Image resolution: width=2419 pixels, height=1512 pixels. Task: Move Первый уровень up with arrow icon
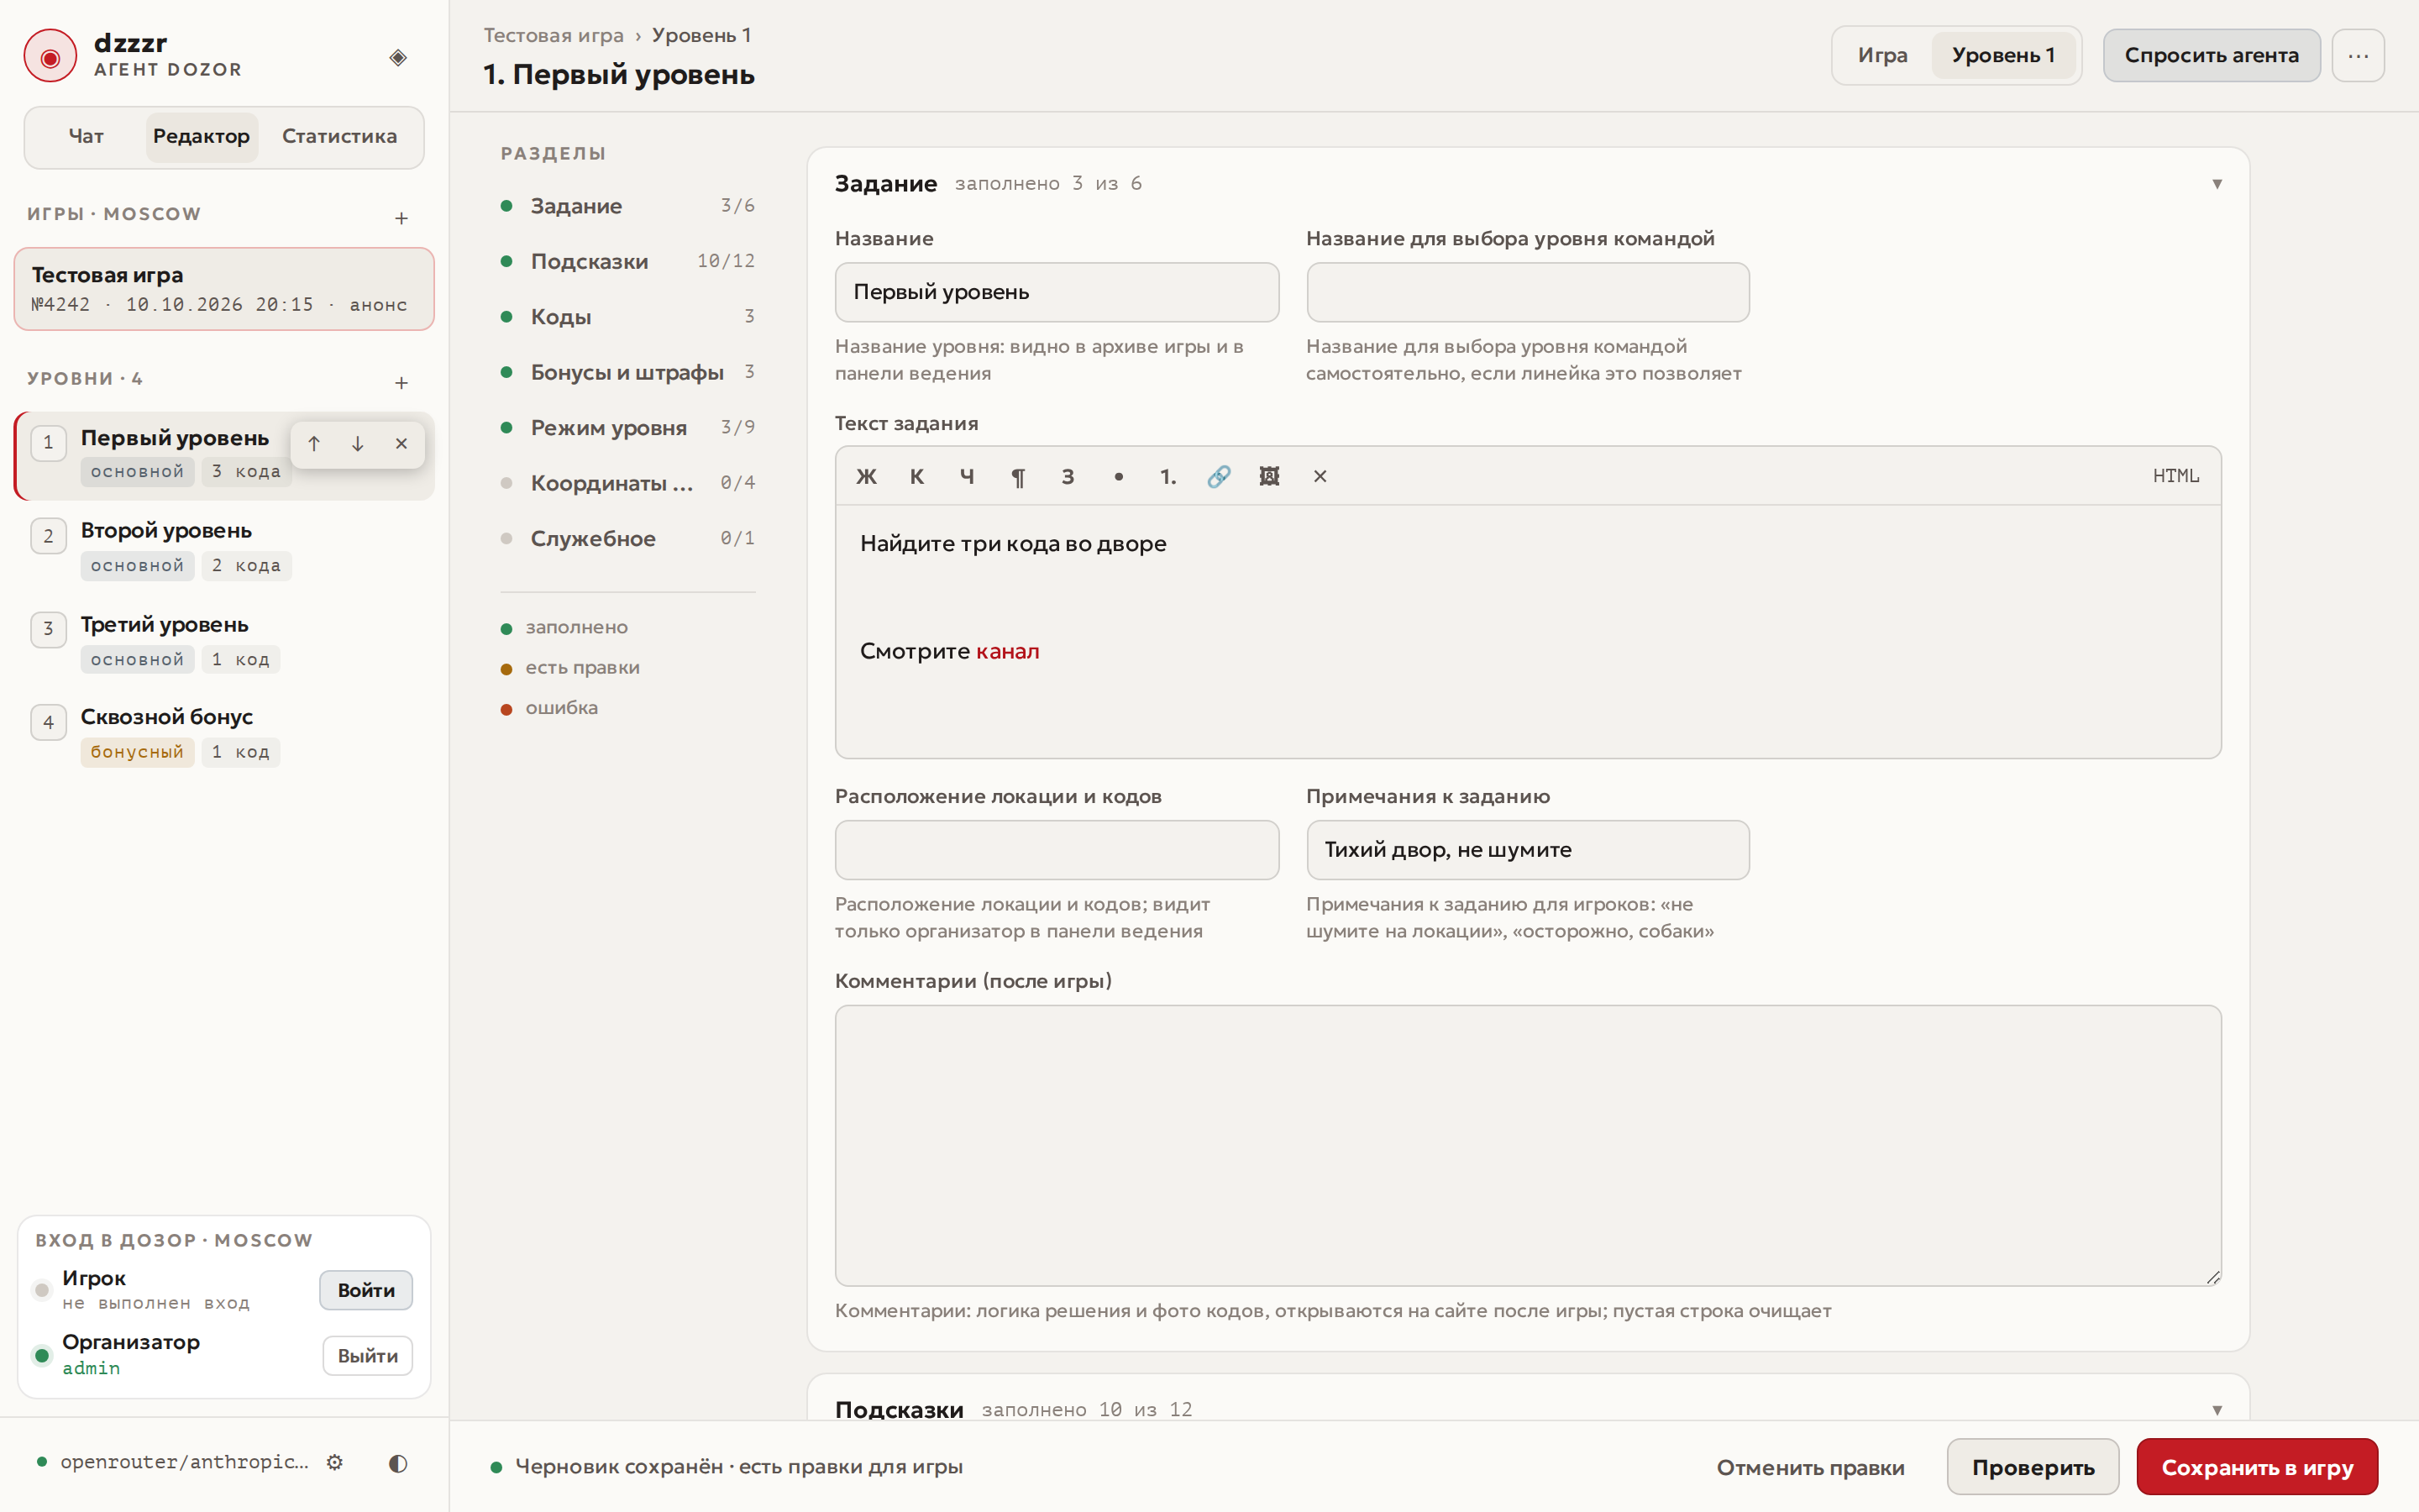click(x=314, y=444)
